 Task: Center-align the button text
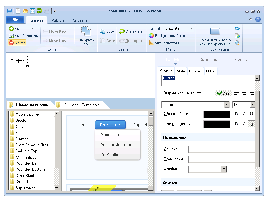tap(244, 93)
